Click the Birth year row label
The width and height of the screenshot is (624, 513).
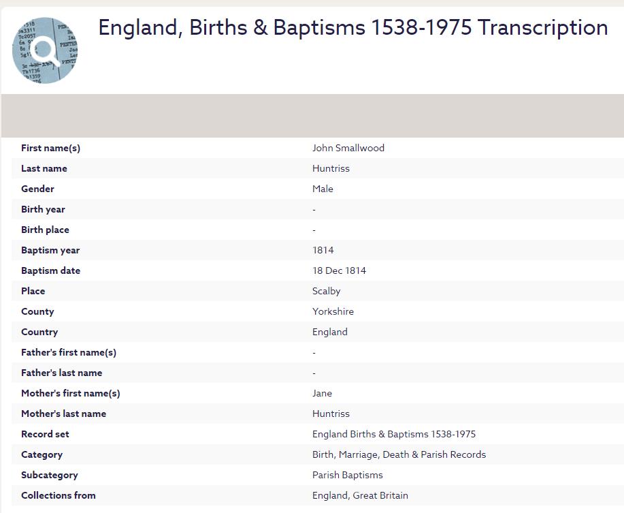point(43,209)
